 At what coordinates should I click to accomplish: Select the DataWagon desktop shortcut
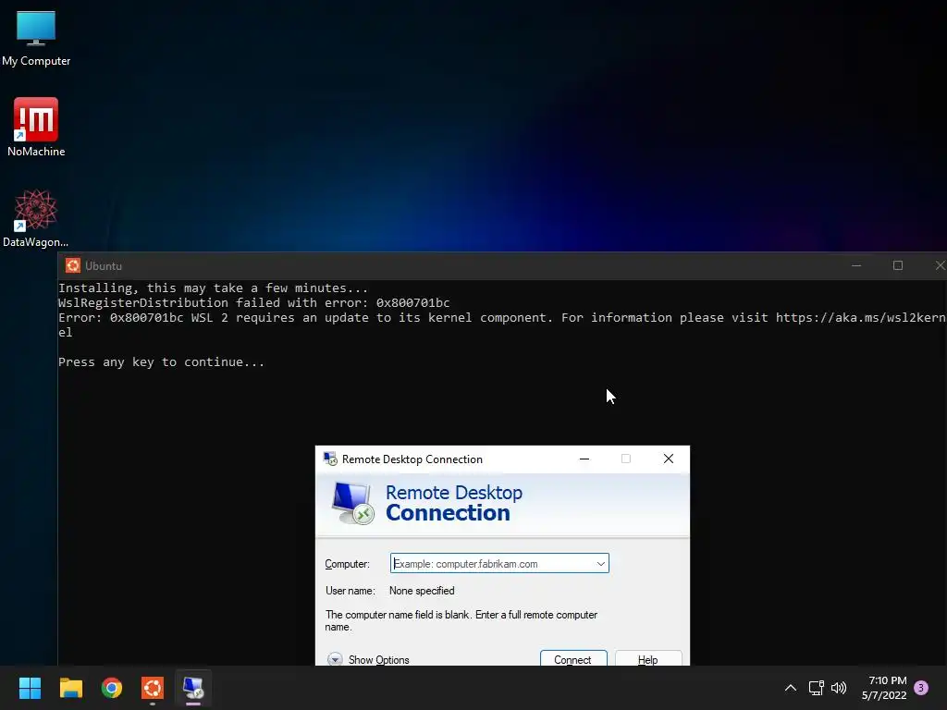(36, 218)
